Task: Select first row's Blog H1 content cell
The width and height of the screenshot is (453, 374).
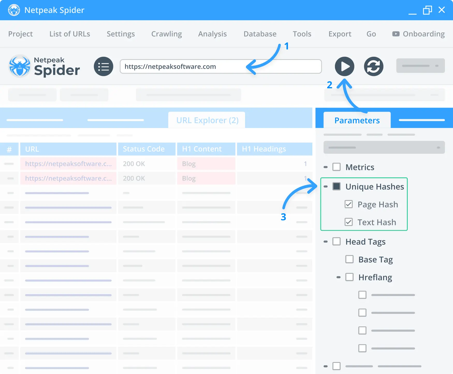Action: pyautogui.click(x=206, y=164)
